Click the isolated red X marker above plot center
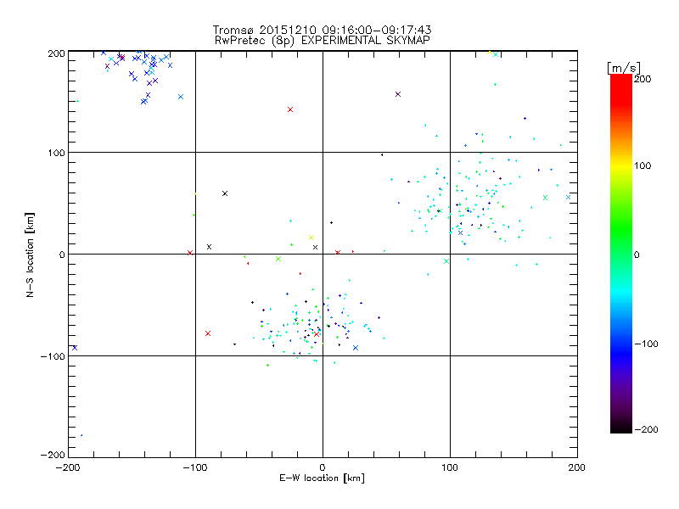The image size is (679, 509). pyautogui.click(x=290, y=109)
